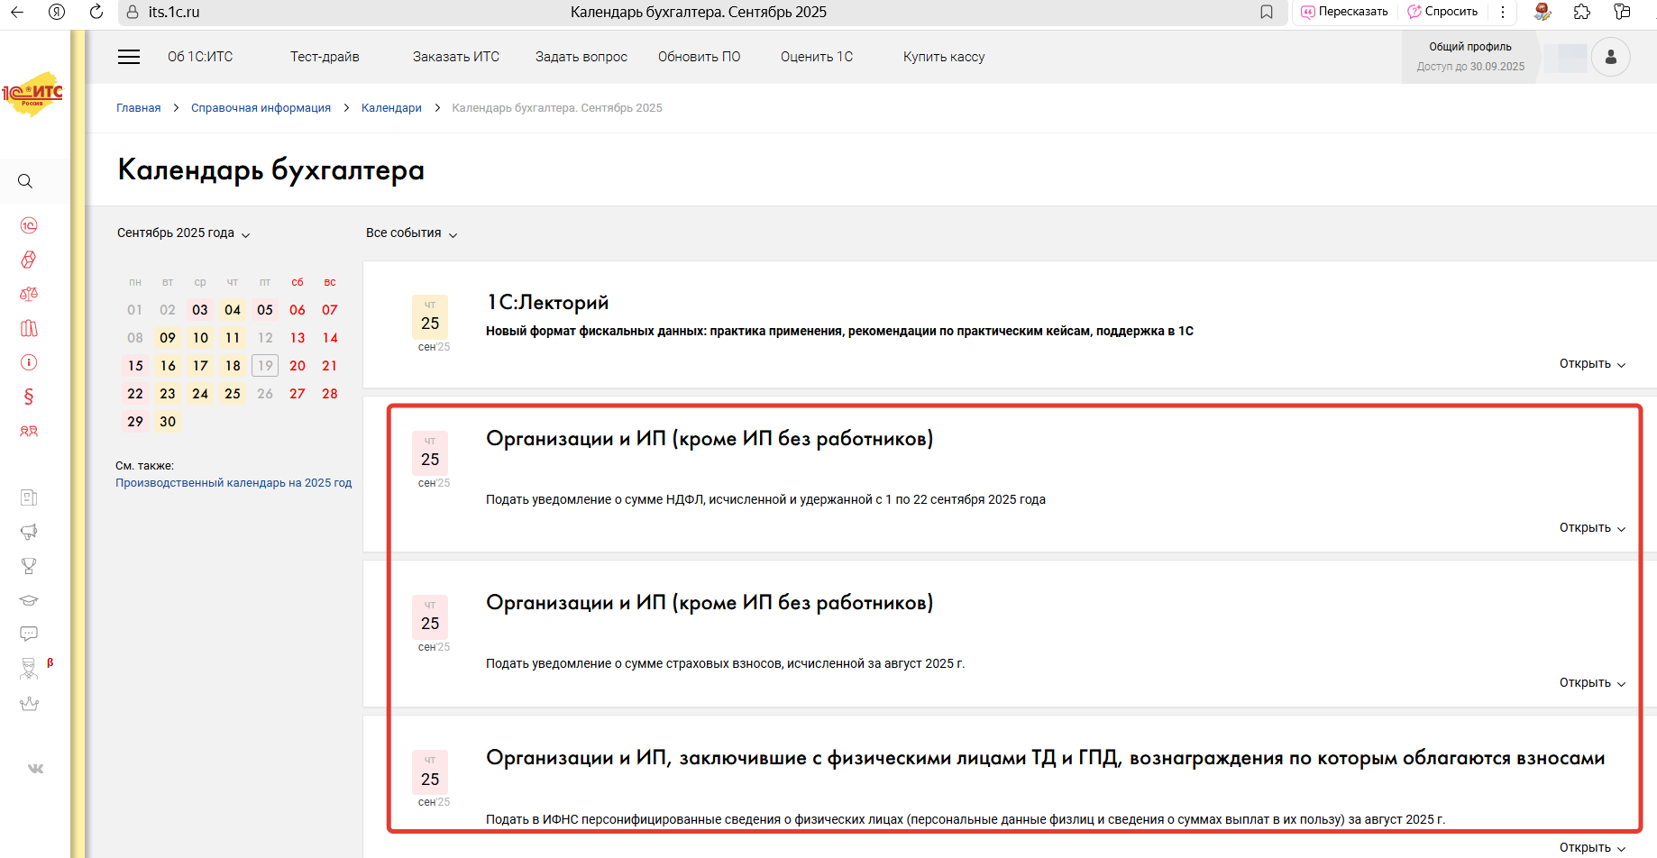The width and height of the screenshot is (1657, 858).
Task: Open 'Производственный календарь на 2025 год' link
Action: point(233,483)
